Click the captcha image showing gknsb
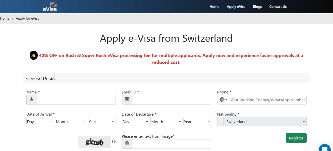The image size is (333, 151). tap(94, 142)
